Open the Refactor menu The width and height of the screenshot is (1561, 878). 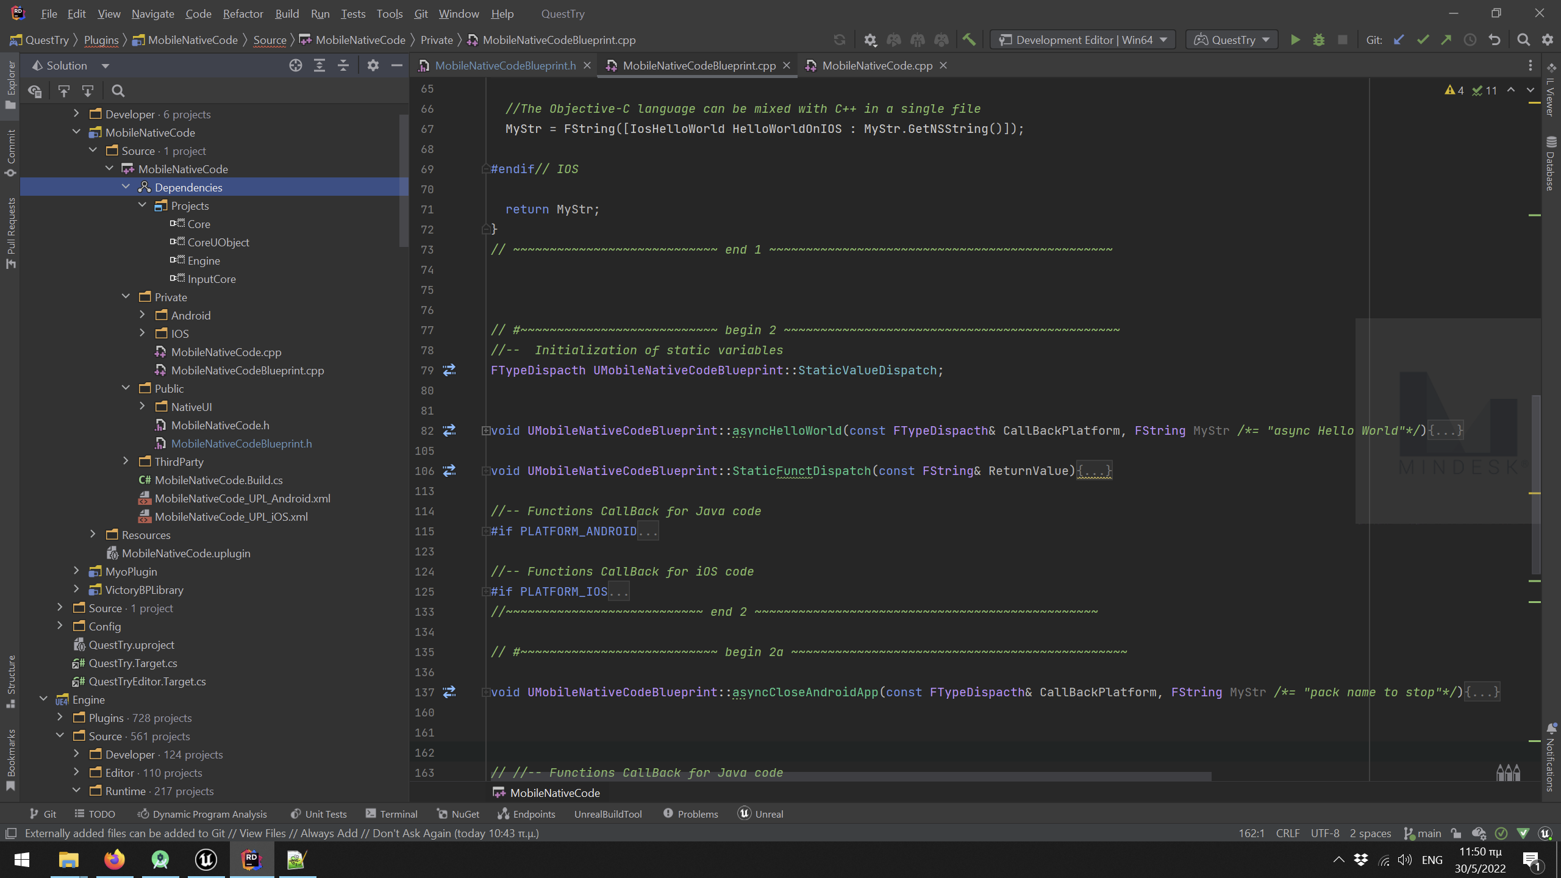[243, 13]
